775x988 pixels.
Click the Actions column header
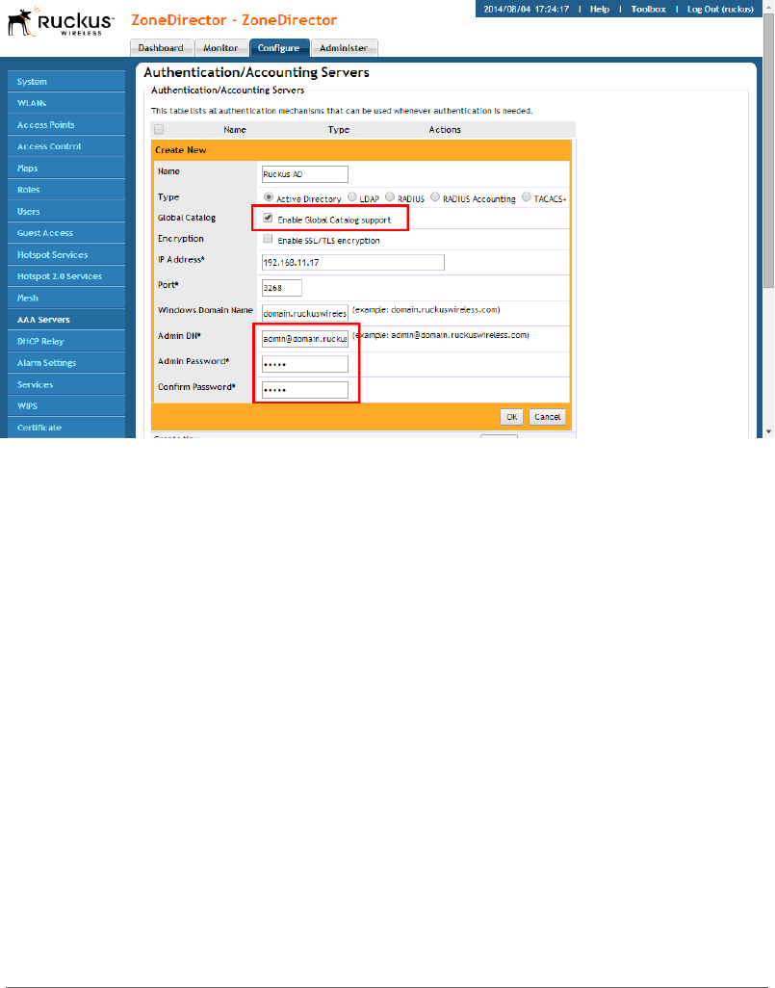tap(445, 130)
